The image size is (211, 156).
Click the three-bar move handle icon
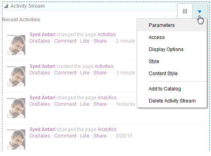coord(185,11)
